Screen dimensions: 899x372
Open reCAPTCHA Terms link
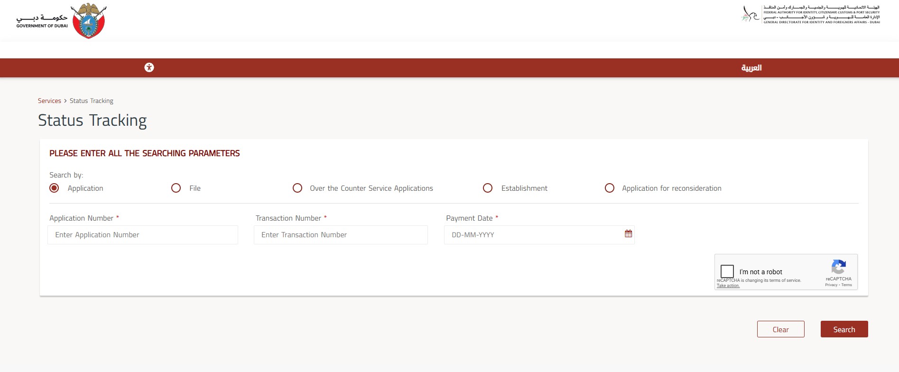point(847,285)
